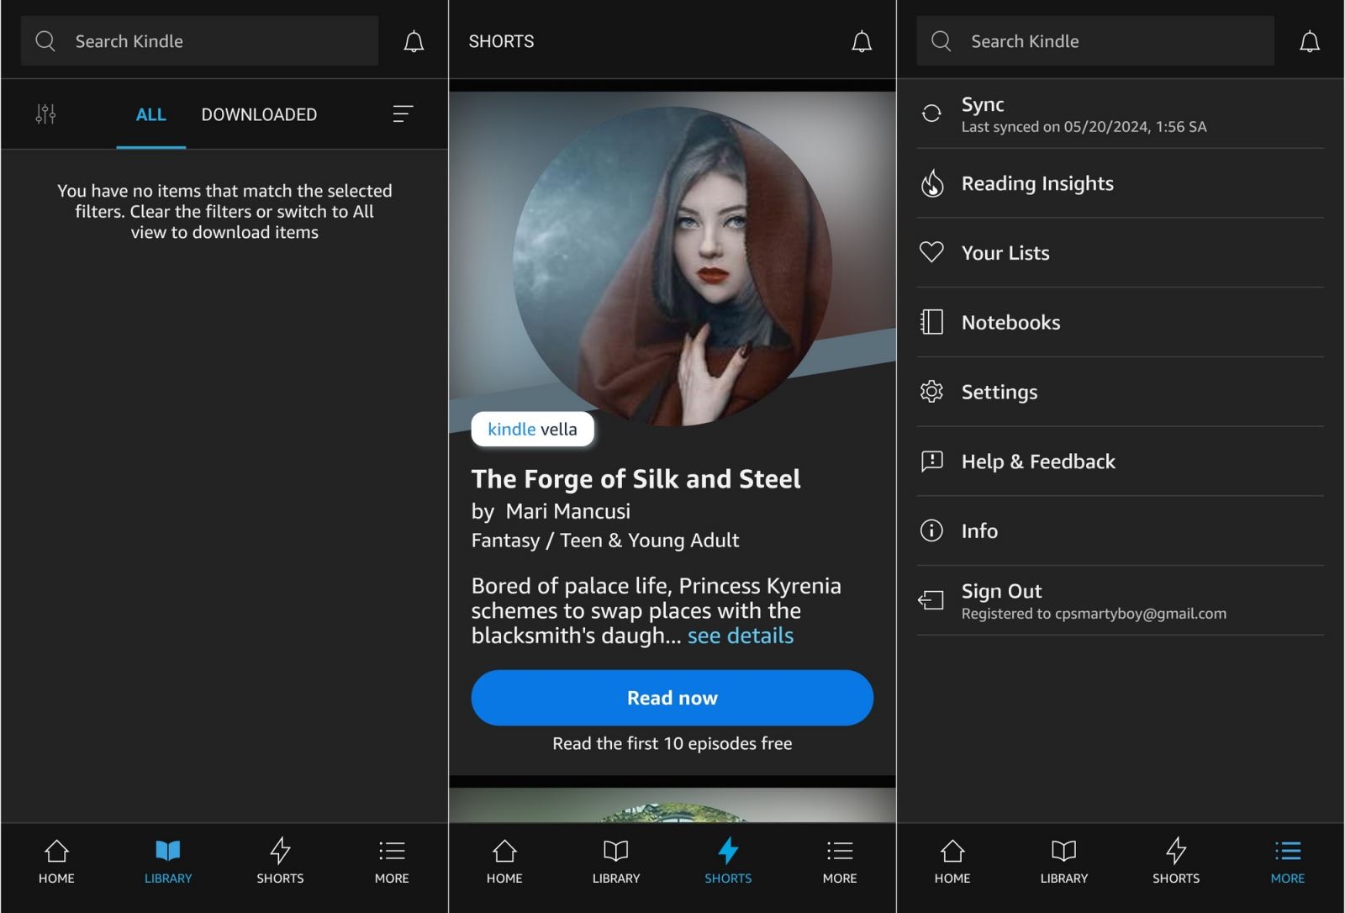The width and height of the screenshot is (1345, 913).
Task: Tap the notification bell on More screen
Action: click(x=1310, y=41)
